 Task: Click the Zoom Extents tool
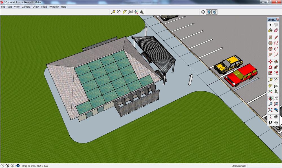tap(270, 110)
